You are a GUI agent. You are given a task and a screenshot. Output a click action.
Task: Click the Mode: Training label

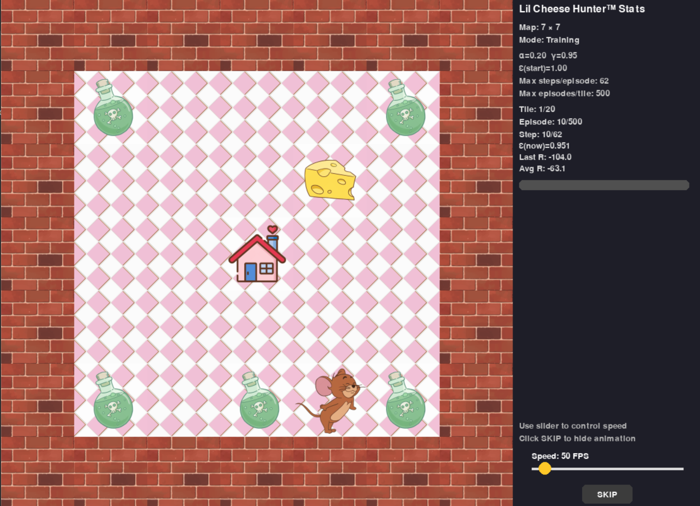(549, 40)
